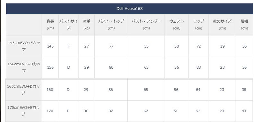
Task: Click shoulder width value 43
Action: (244, 111)
